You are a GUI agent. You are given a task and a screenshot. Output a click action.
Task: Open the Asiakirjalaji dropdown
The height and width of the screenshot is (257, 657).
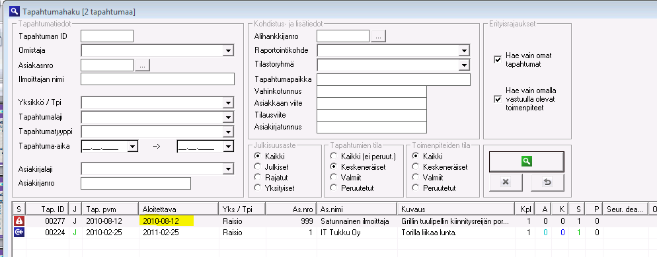[x=228, y=169]
